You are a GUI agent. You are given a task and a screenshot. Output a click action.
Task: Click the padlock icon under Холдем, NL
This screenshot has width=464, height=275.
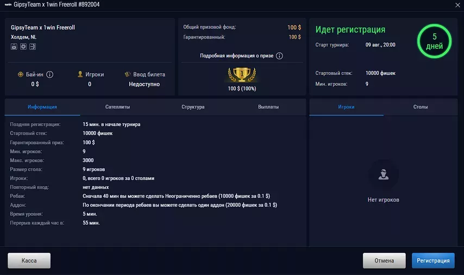(x=14, y=46)
